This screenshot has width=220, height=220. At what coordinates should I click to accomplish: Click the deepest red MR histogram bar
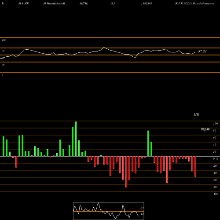(126, 172)
